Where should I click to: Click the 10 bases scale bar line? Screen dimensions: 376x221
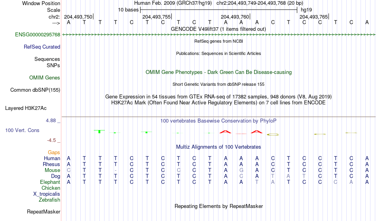point(219,10)
